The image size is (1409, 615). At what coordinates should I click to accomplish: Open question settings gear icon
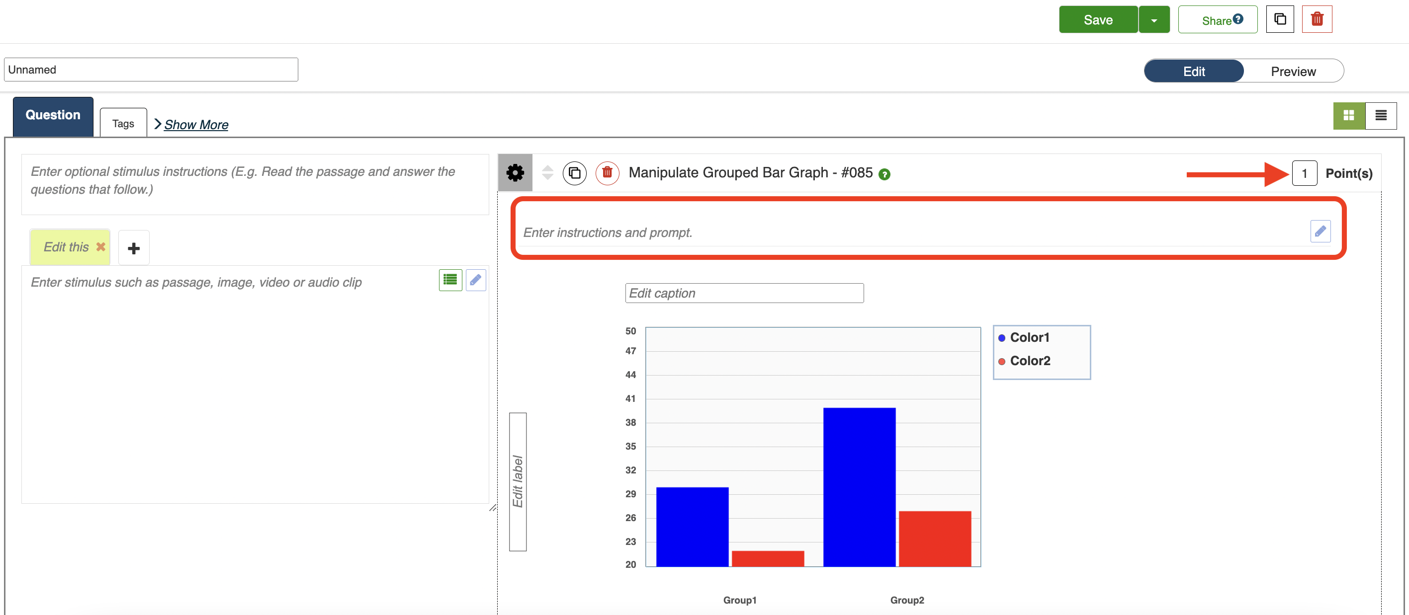pyautogui.click(x=514, y=173)
